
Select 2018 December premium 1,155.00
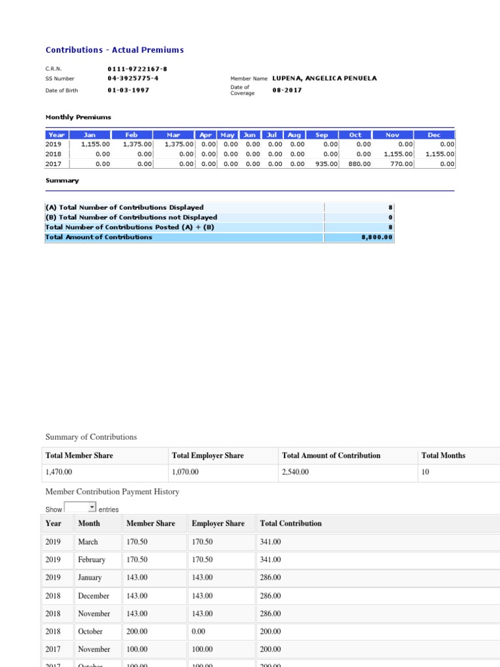[x=440, y=154]
